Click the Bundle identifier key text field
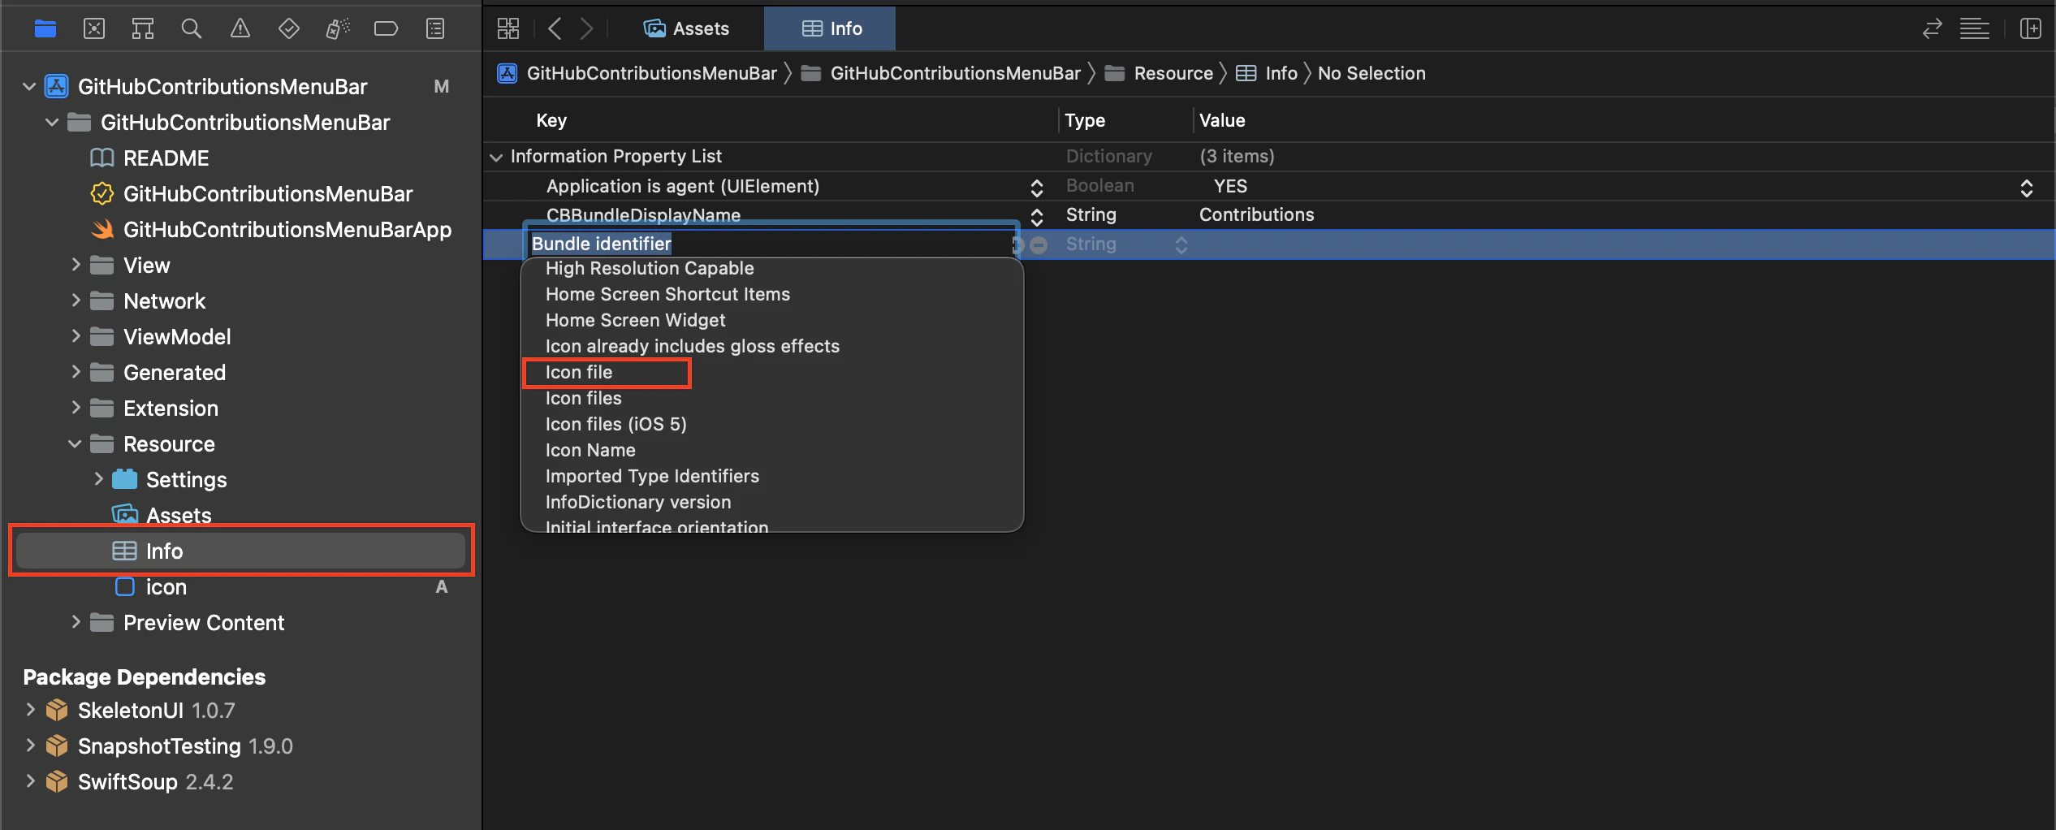 pyautogui.click(x=770, y=244)
